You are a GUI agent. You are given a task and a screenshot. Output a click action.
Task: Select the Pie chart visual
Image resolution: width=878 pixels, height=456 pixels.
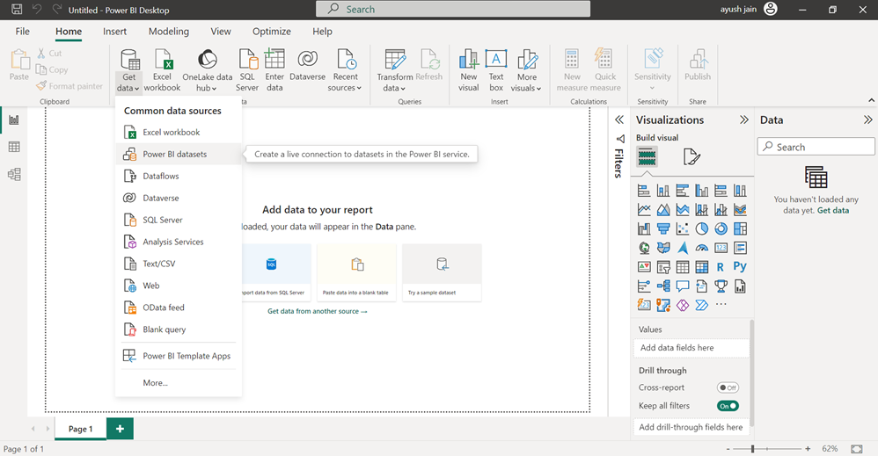702,228
